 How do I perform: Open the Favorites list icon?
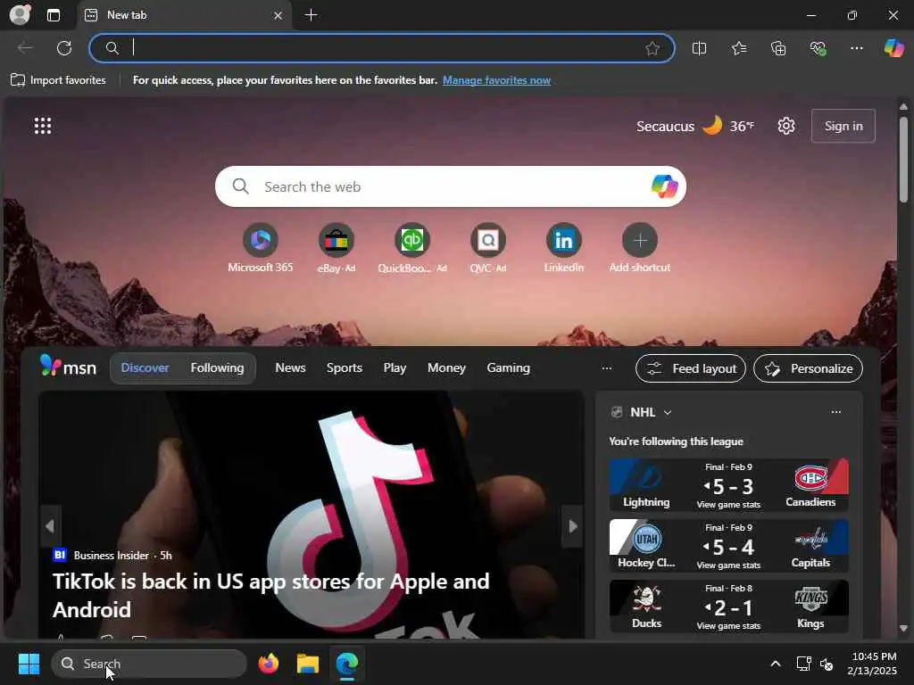point(739,48)
